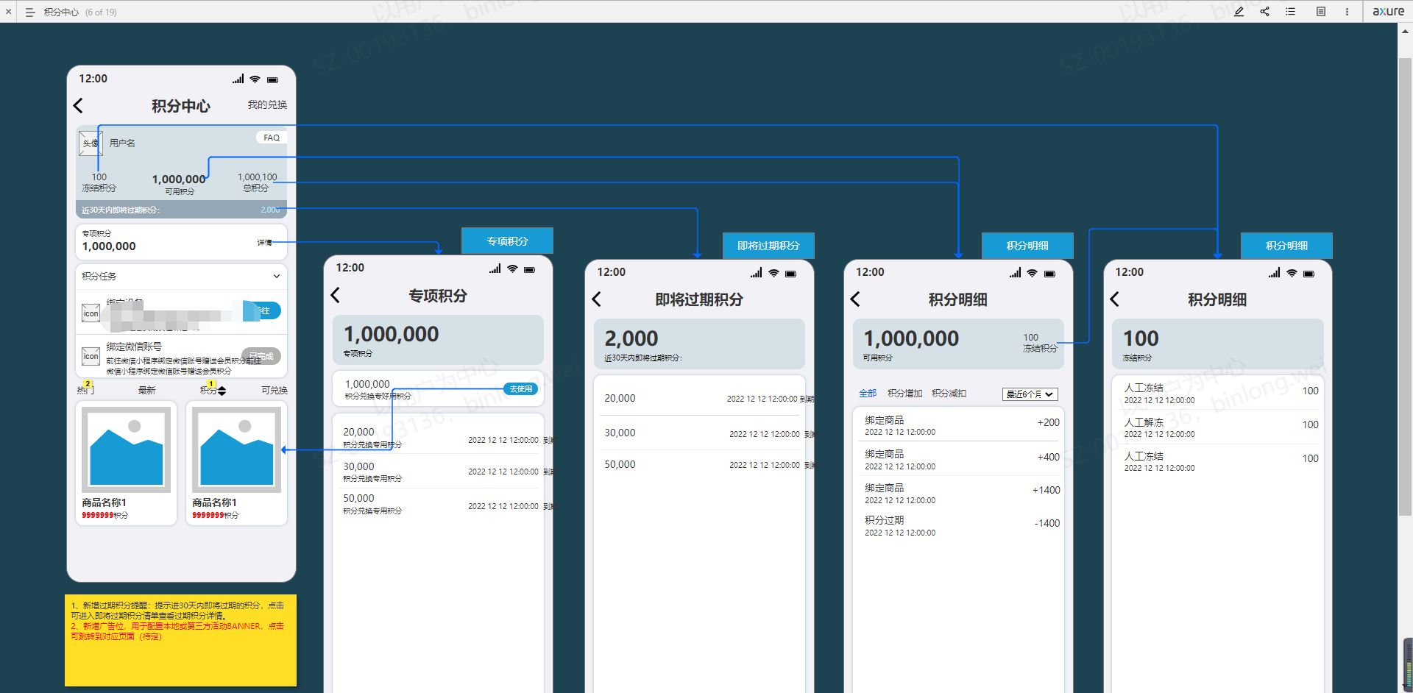Click back arrow beside 1,000,000 积分明细 title
Viewport: 1413px width, 693px height.
tap(855, 299)
